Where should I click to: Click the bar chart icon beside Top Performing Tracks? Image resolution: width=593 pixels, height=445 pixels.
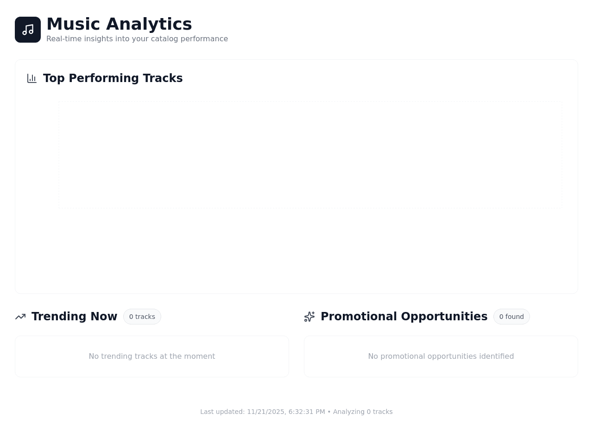pos(32,78)
